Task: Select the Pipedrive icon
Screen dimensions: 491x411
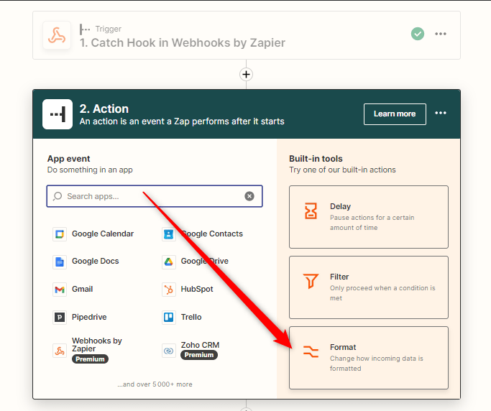Action: 60,318
